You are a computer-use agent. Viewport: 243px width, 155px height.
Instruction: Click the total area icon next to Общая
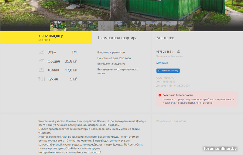tap(41, 61)
